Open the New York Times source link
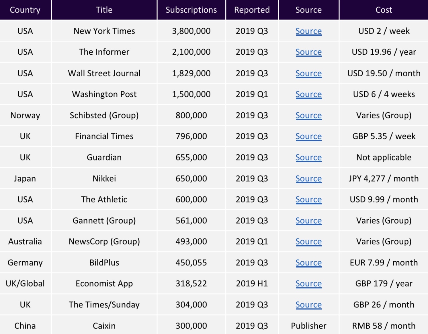The image size is (428, 334). click(308, 31)
